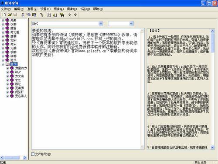218x164 pixels.
Task: Click the main text area scroll-down arrow
Action: click(142, 147)
